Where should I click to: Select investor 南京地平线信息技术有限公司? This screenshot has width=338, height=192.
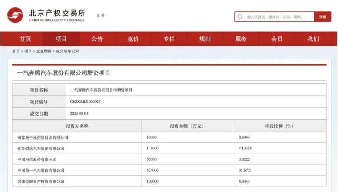pos(43,137)
